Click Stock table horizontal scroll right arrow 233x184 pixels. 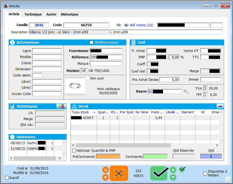click(217, 145)
